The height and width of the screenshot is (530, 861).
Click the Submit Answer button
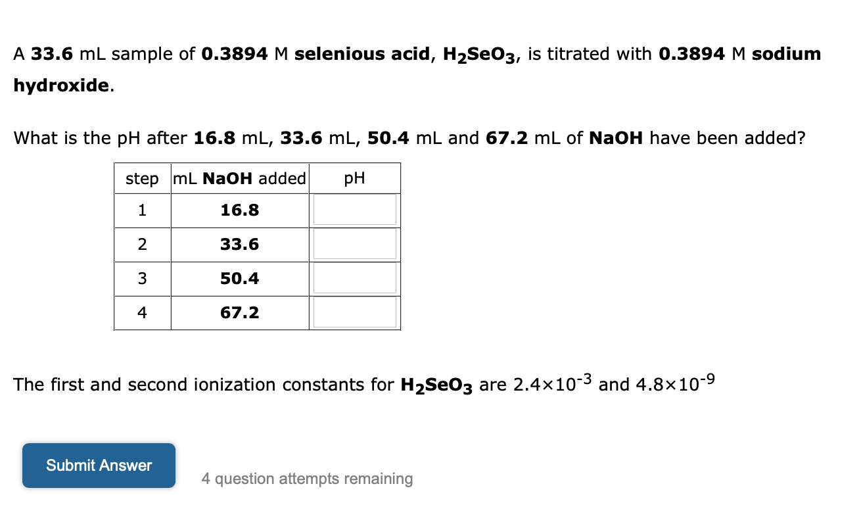99,465
